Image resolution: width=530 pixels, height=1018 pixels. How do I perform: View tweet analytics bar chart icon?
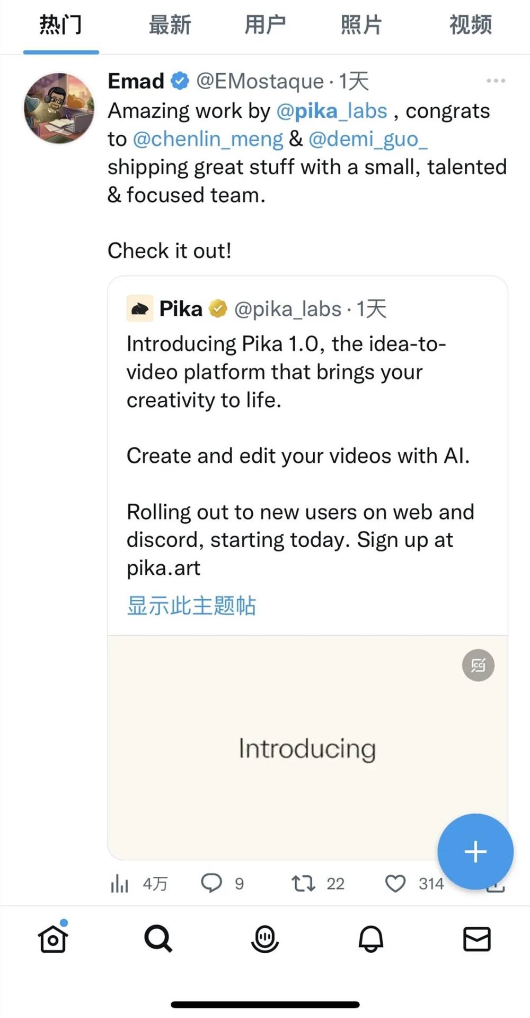point(120,884)
